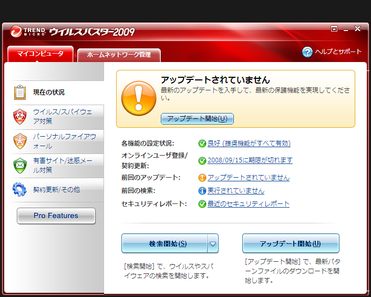This screenshot has height=297, width=371.
Task: Click green check icon beside 良好 status
Action: [x=202, y=144]
